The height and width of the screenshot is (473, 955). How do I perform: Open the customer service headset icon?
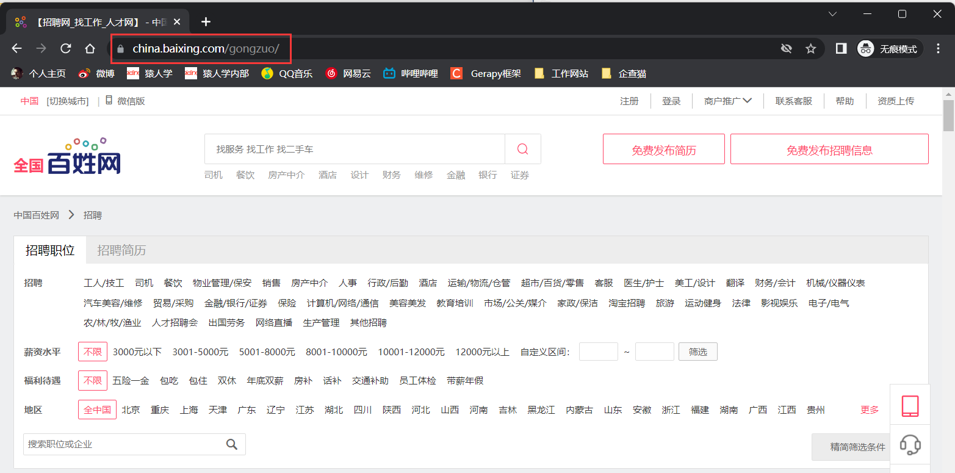tap(910, 444)
